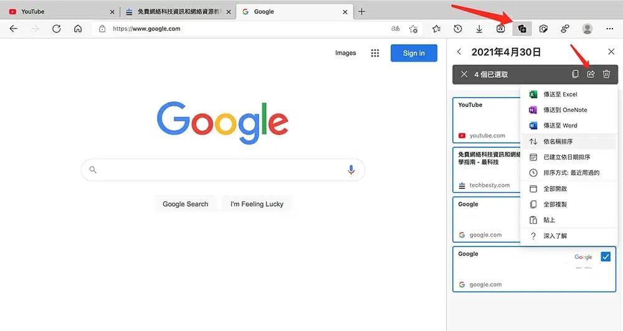This screenshot has width=623, height=331.
Task: Click the 2021年4月30日 collection title
Action: click(506, 52)
